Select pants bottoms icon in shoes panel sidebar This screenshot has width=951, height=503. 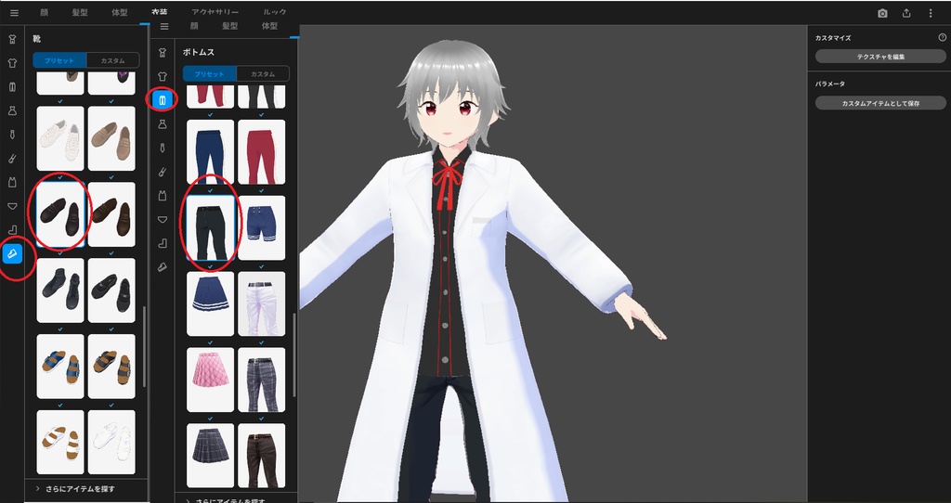(12, 86)
